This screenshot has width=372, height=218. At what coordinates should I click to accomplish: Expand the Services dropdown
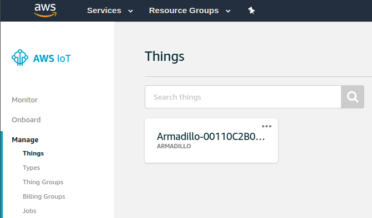(110, 11)
